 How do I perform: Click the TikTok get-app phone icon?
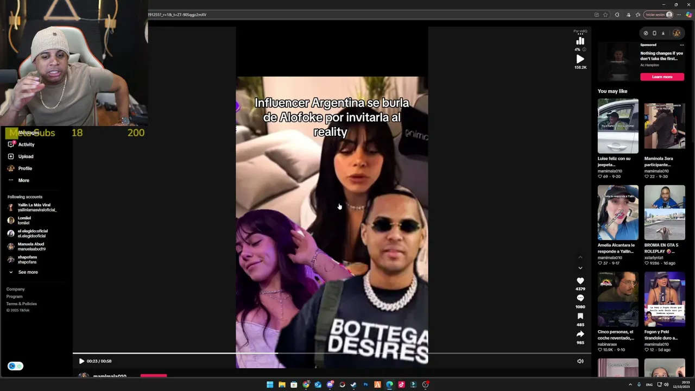coord(654,33)
